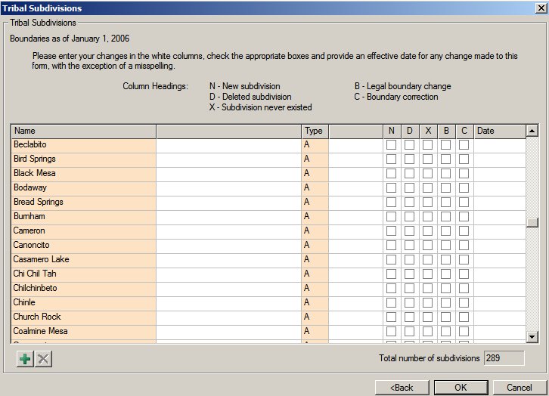Click the white name edit cell for Bodaway

coord(228,188)
